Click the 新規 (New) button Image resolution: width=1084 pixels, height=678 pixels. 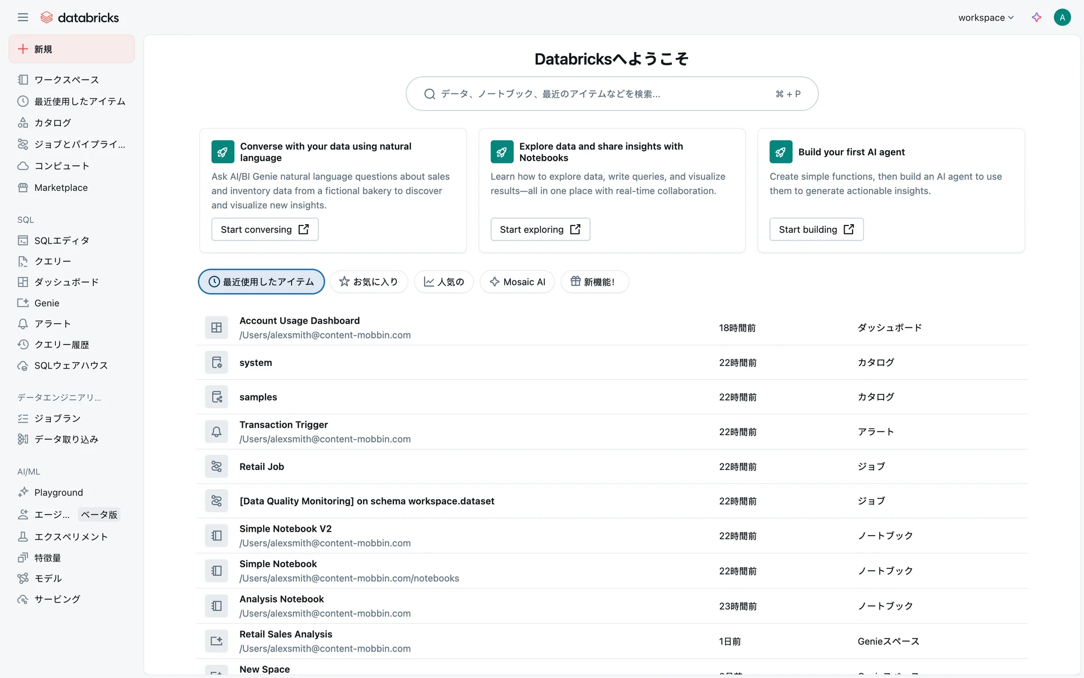click(72, 49)
